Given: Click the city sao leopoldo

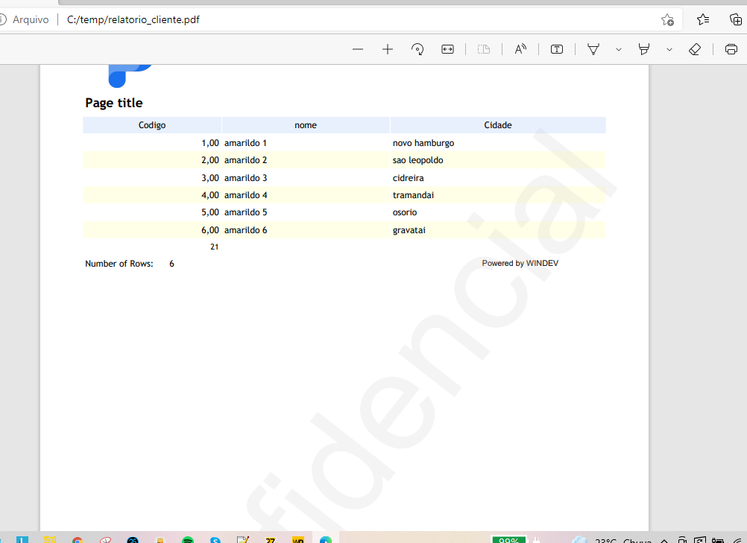Looking at the screenshot, I should click(417, 160).
